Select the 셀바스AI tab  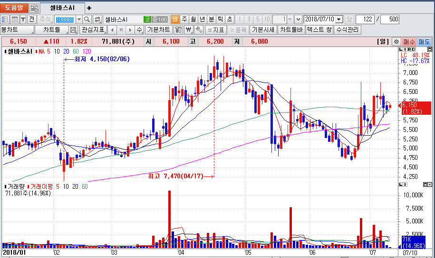(62, 8)
